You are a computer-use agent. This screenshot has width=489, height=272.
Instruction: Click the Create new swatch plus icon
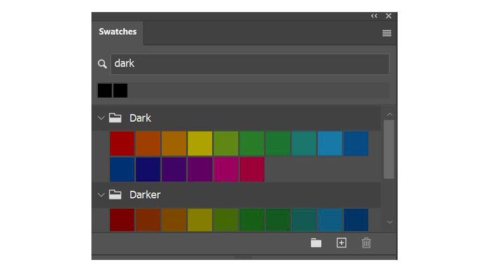pyautogui.click(x=342, y=243)
